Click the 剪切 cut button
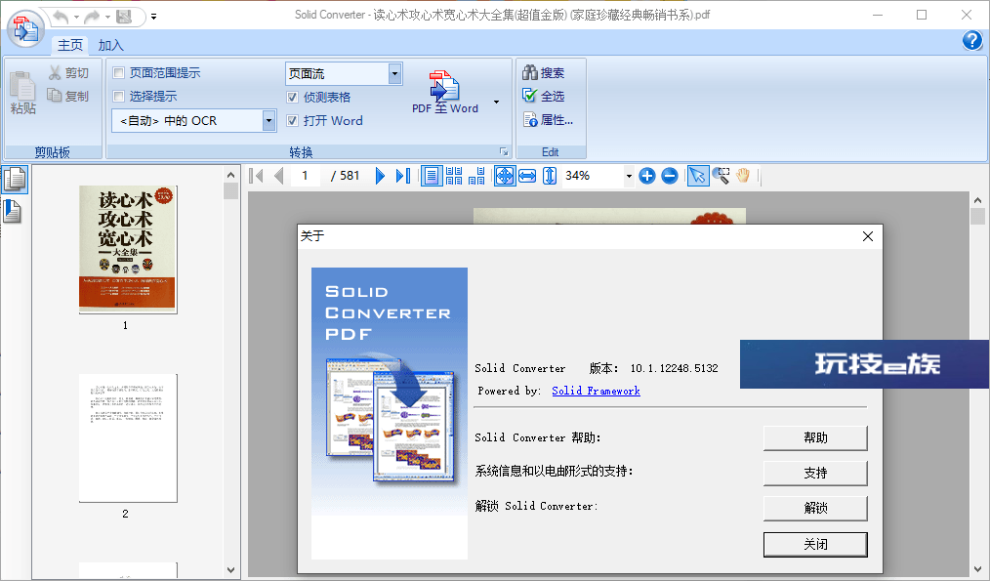The image size is (990, 581). (x=68, y=73)
